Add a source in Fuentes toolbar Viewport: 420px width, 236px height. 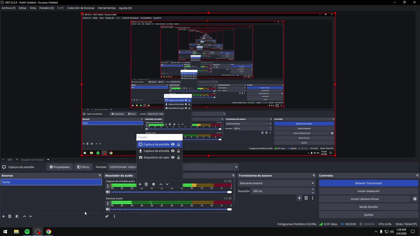click(140, 184)
